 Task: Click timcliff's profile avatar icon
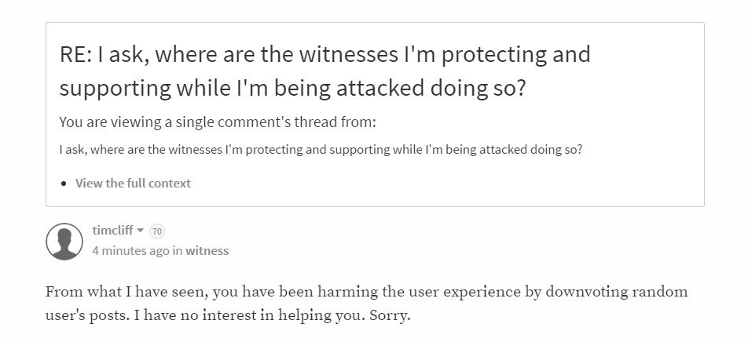click(x=64, y=242)
